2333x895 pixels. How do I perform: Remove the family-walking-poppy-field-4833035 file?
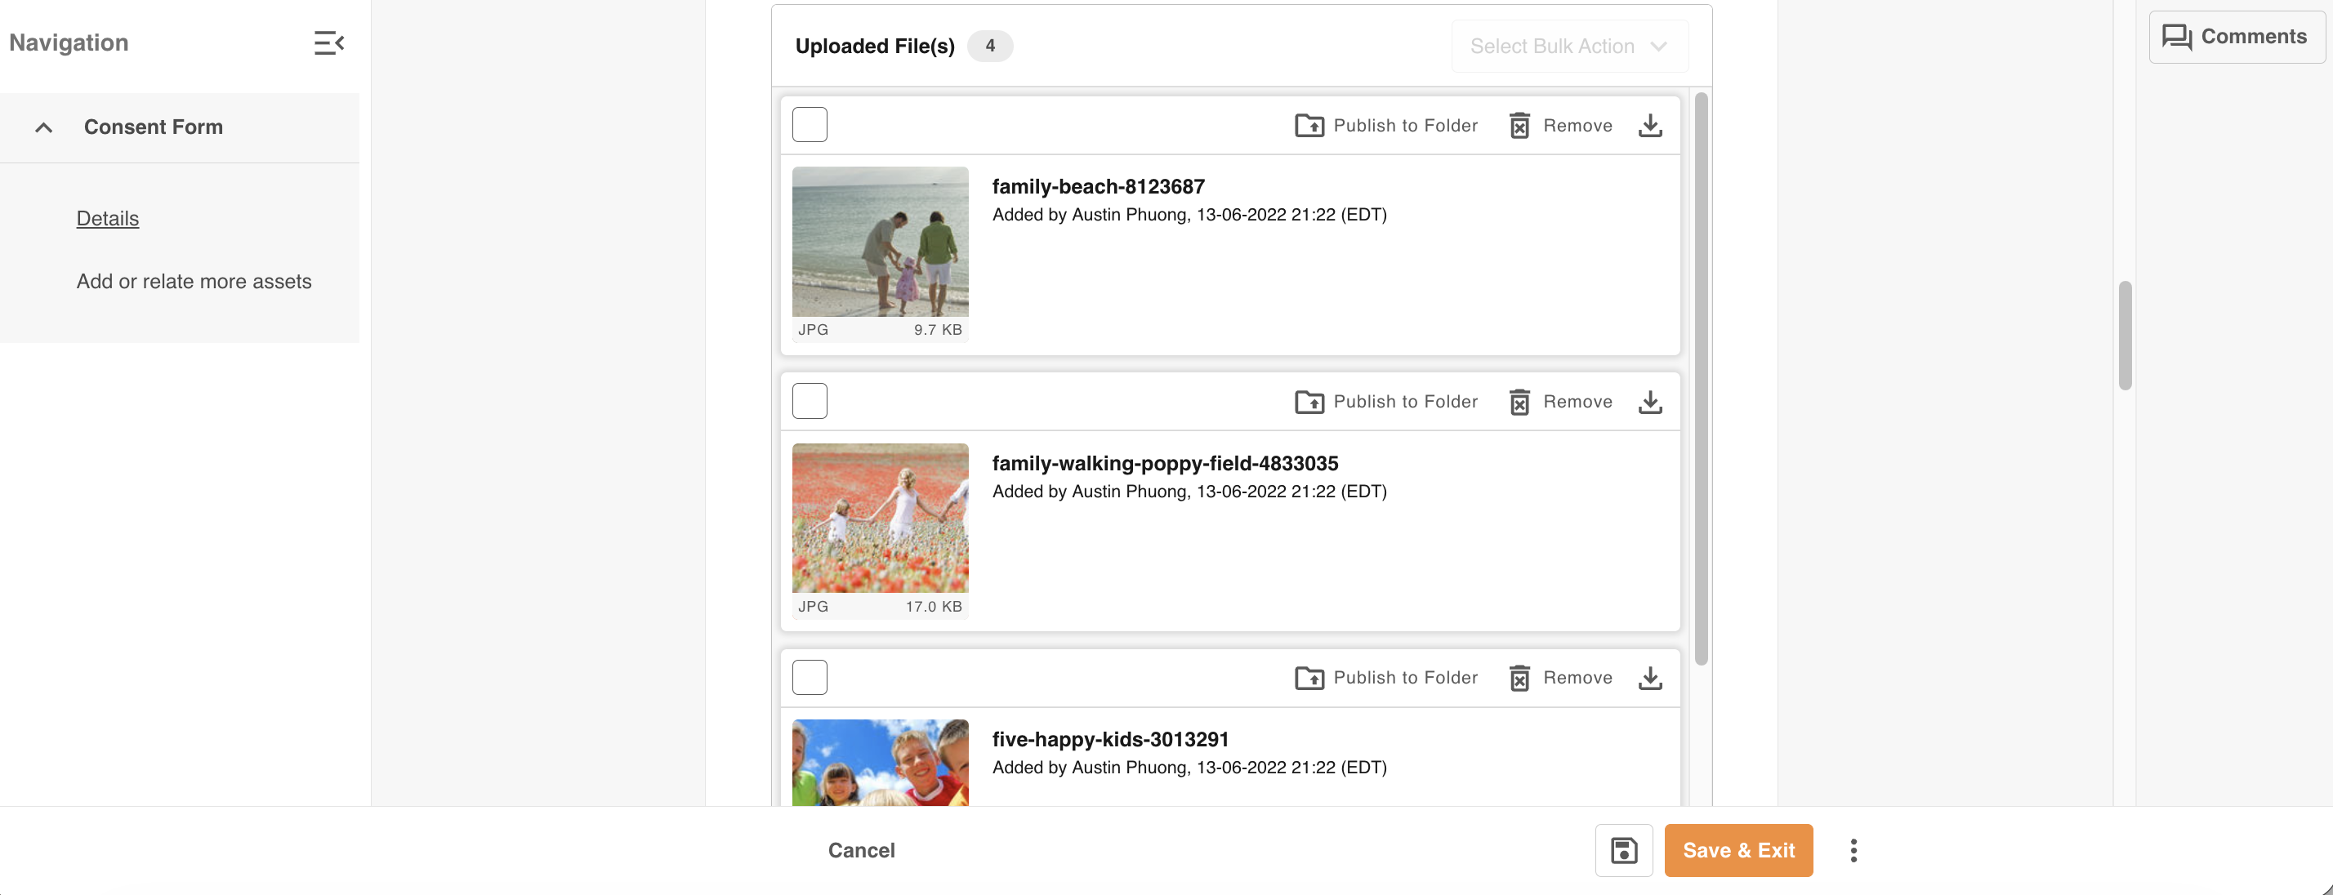coord(1560,402)
